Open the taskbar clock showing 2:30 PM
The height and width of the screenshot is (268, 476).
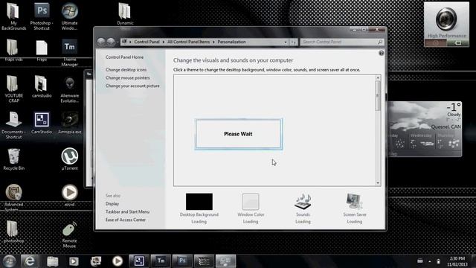tap(457, 261)
